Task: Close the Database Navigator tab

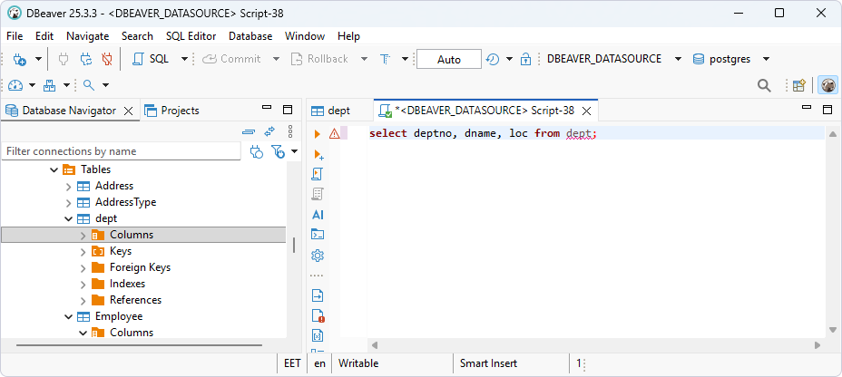Action: pyautogui.click(x=128, y=111)
